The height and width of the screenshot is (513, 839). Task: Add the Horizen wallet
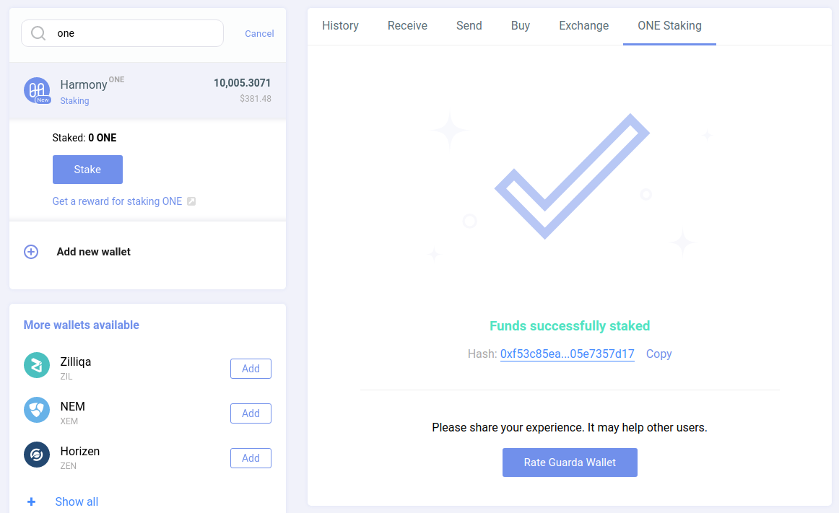click(x=251, y=458)
